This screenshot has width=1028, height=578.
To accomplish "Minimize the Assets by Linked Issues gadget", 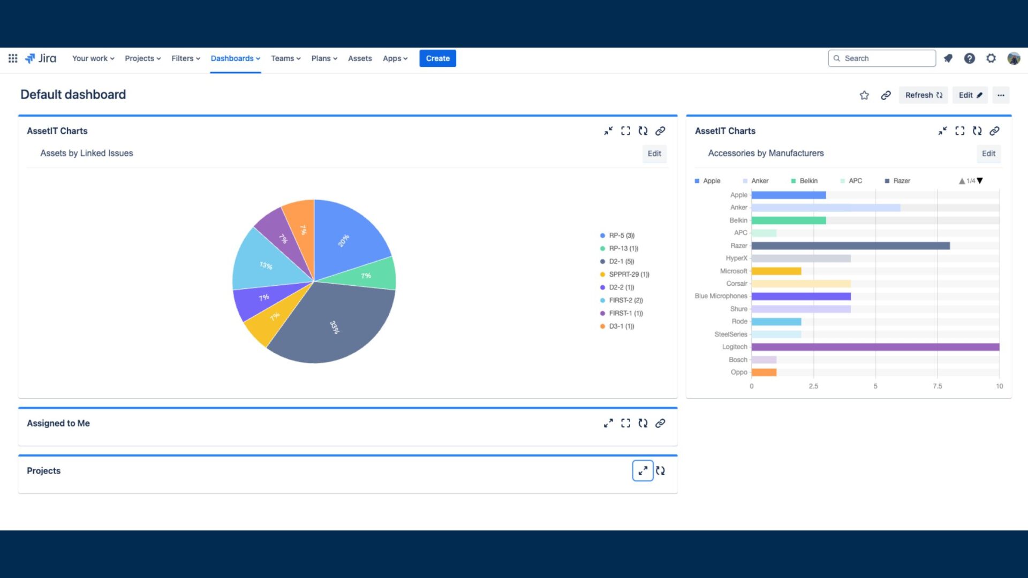I will 608,131.
